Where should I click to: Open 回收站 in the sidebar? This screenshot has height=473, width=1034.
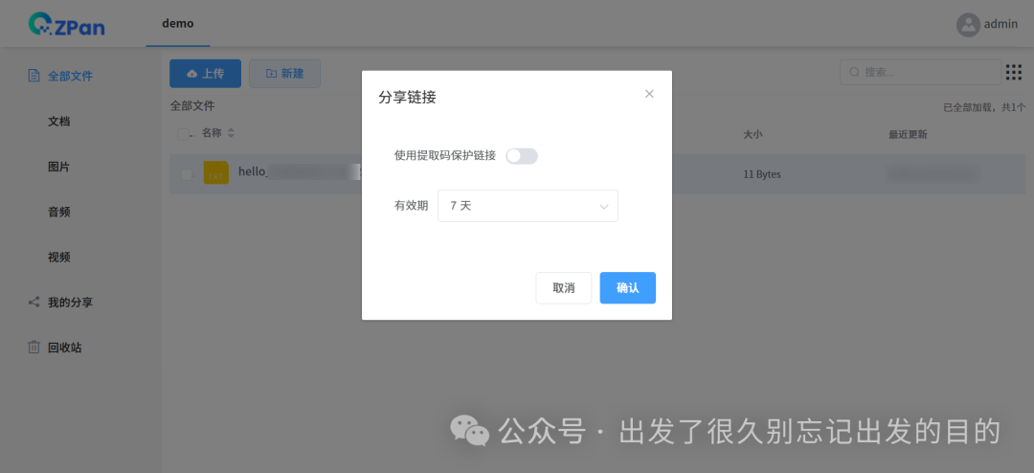65,348
